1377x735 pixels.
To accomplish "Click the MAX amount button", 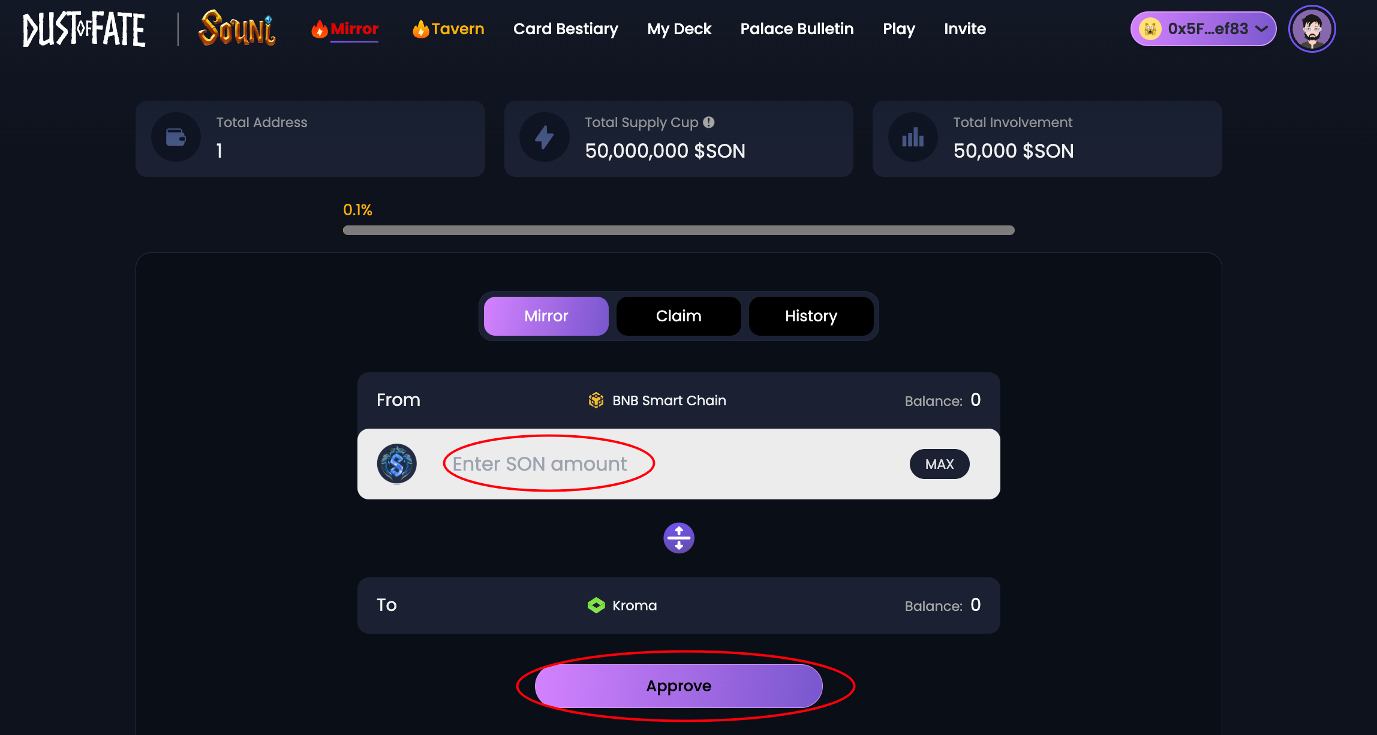I will [939, 464].
